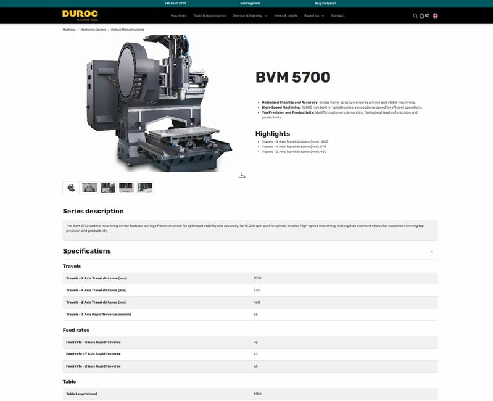Select the third product thumbnail
Viewport: 493px width, 401px height.
point(108,188)
